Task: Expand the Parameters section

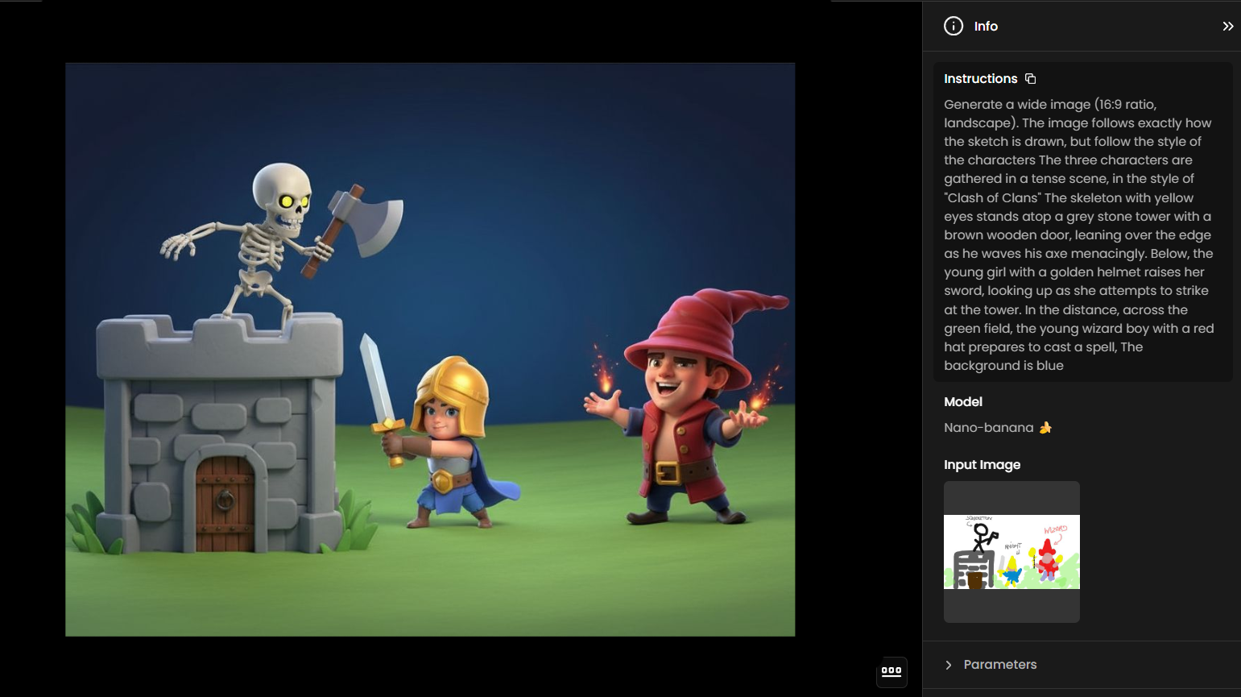Action: point(949,665)
